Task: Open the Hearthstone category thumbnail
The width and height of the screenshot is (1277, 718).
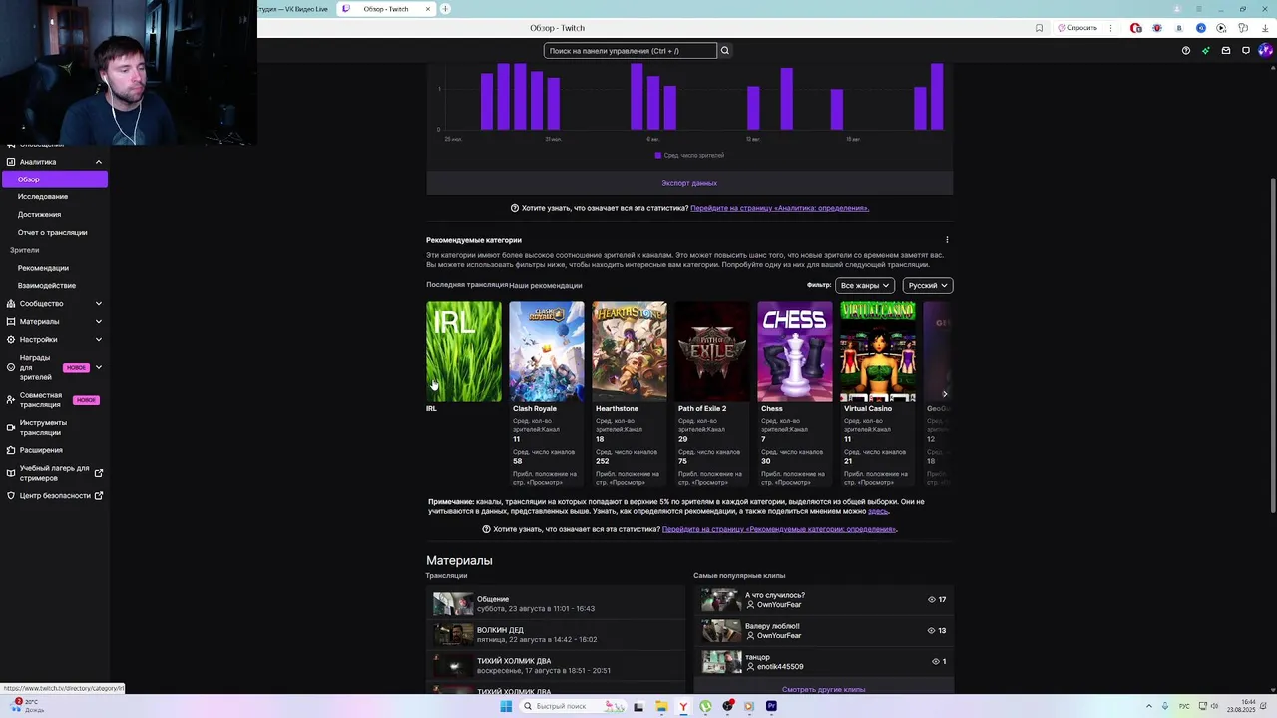Action: click(630, 351)
